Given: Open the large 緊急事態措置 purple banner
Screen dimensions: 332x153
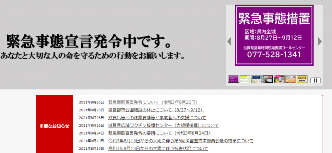Looking at the screenshot, I should [274, 36].
